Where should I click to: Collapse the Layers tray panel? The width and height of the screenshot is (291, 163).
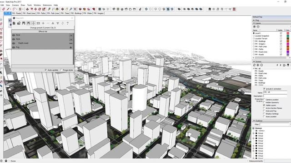tap(254, 23)
